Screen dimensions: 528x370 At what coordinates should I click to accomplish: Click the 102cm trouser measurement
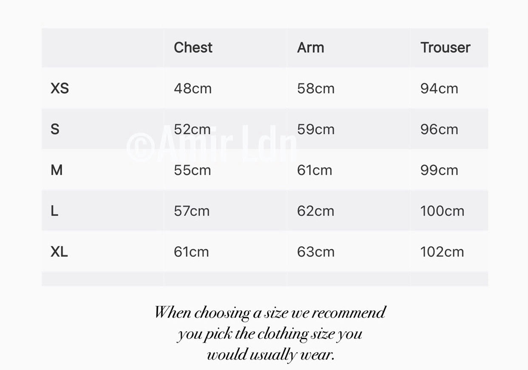pos(442,252)
